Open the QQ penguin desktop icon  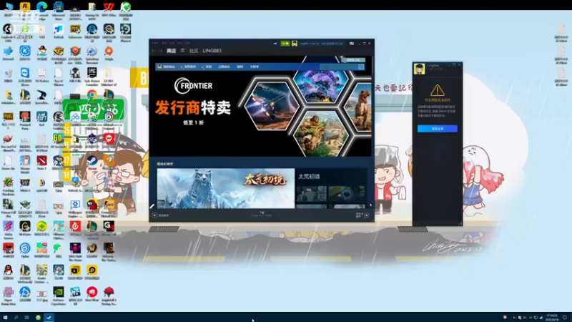coord(8,270)
